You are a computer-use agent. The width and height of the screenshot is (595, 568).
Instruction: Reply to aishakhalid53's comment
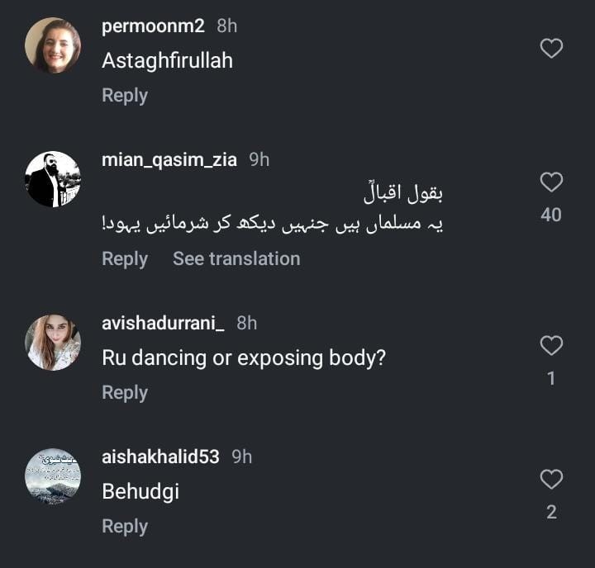(125, 527)
